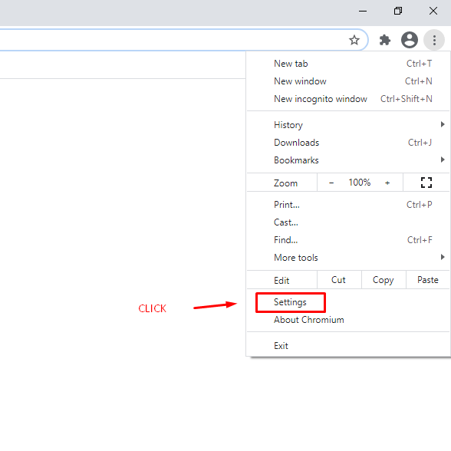This screenshot has width=451, height=451.
Task: Expand the Bookmarks submenu
Action: pyautogui.click(x=348, y=160)
